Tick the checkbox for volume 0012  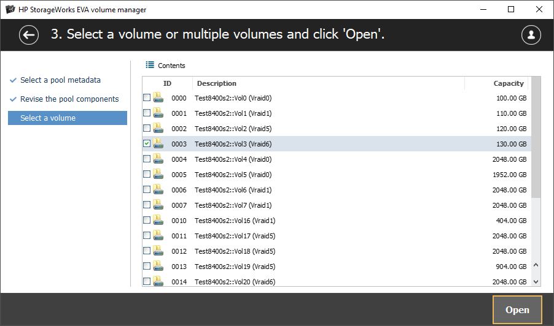pos(146,251)
